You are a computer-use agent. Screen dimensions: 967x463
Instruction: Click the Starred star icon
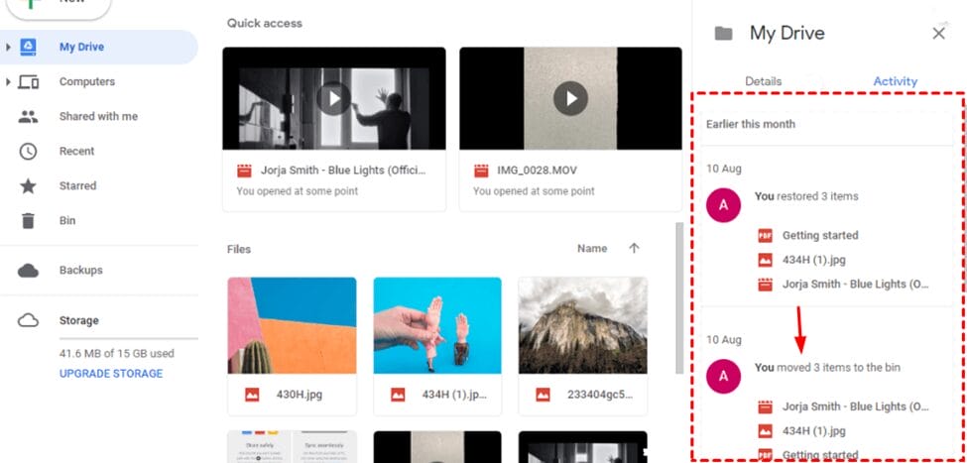28,185
